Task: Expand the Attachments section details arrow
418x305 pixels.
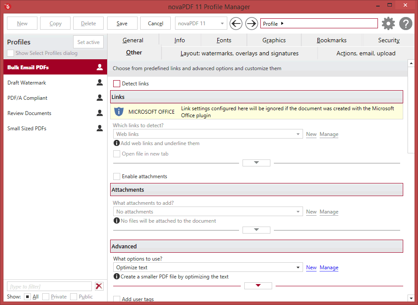Action: tap(256, 230)
